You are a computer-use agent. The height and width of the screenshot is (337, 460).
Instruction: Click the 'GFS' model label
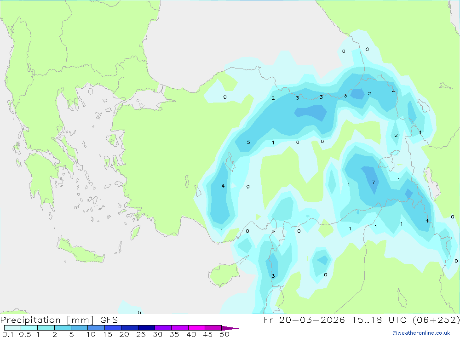[109, 320]
